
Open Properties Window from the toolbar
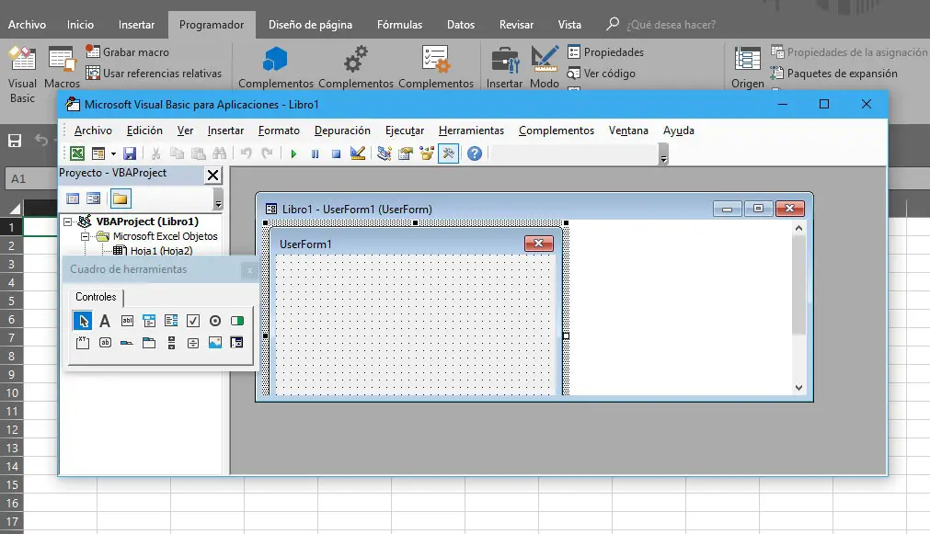pos(406,153)
